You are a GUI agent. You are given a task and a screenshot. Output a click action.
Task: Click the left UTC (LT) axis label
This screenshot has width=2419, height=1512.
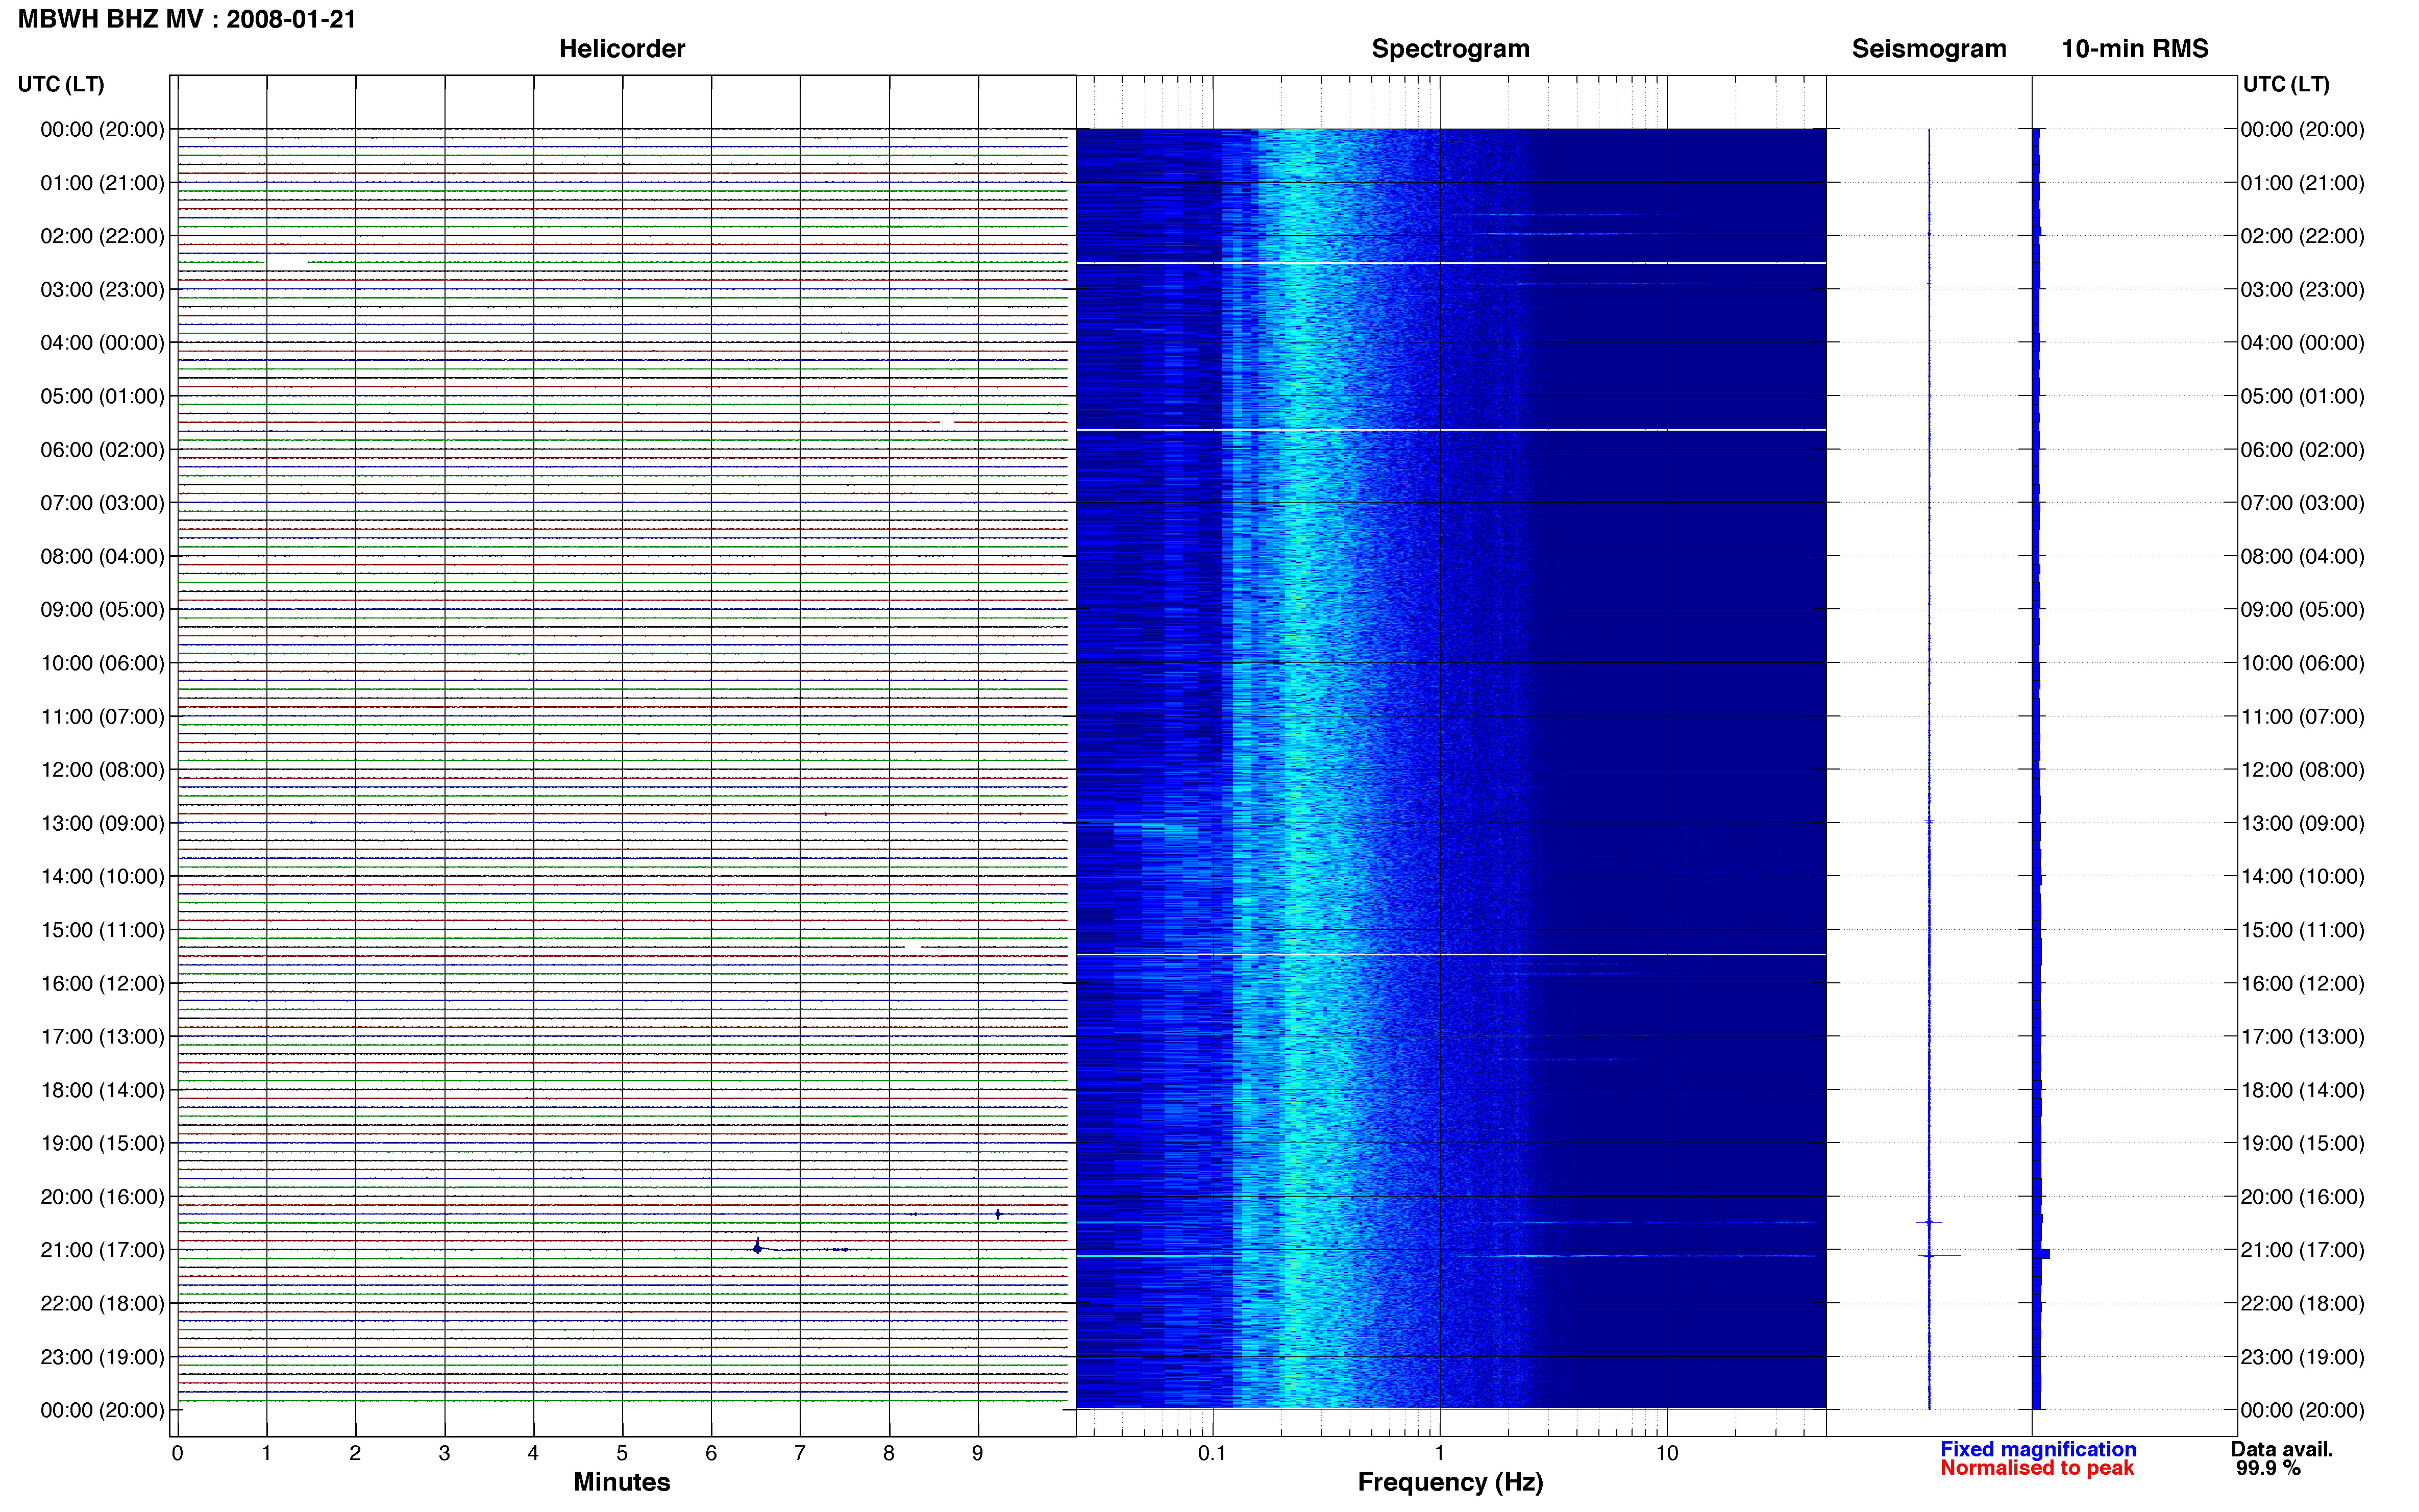(61, 84)
